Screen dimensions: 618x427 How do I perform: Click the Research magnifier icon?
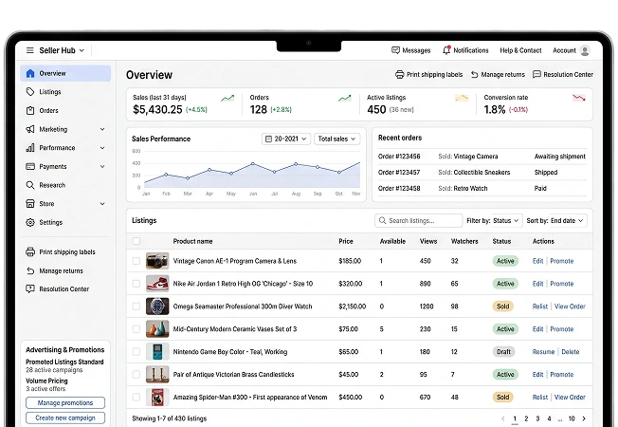(x=30, y=185)
